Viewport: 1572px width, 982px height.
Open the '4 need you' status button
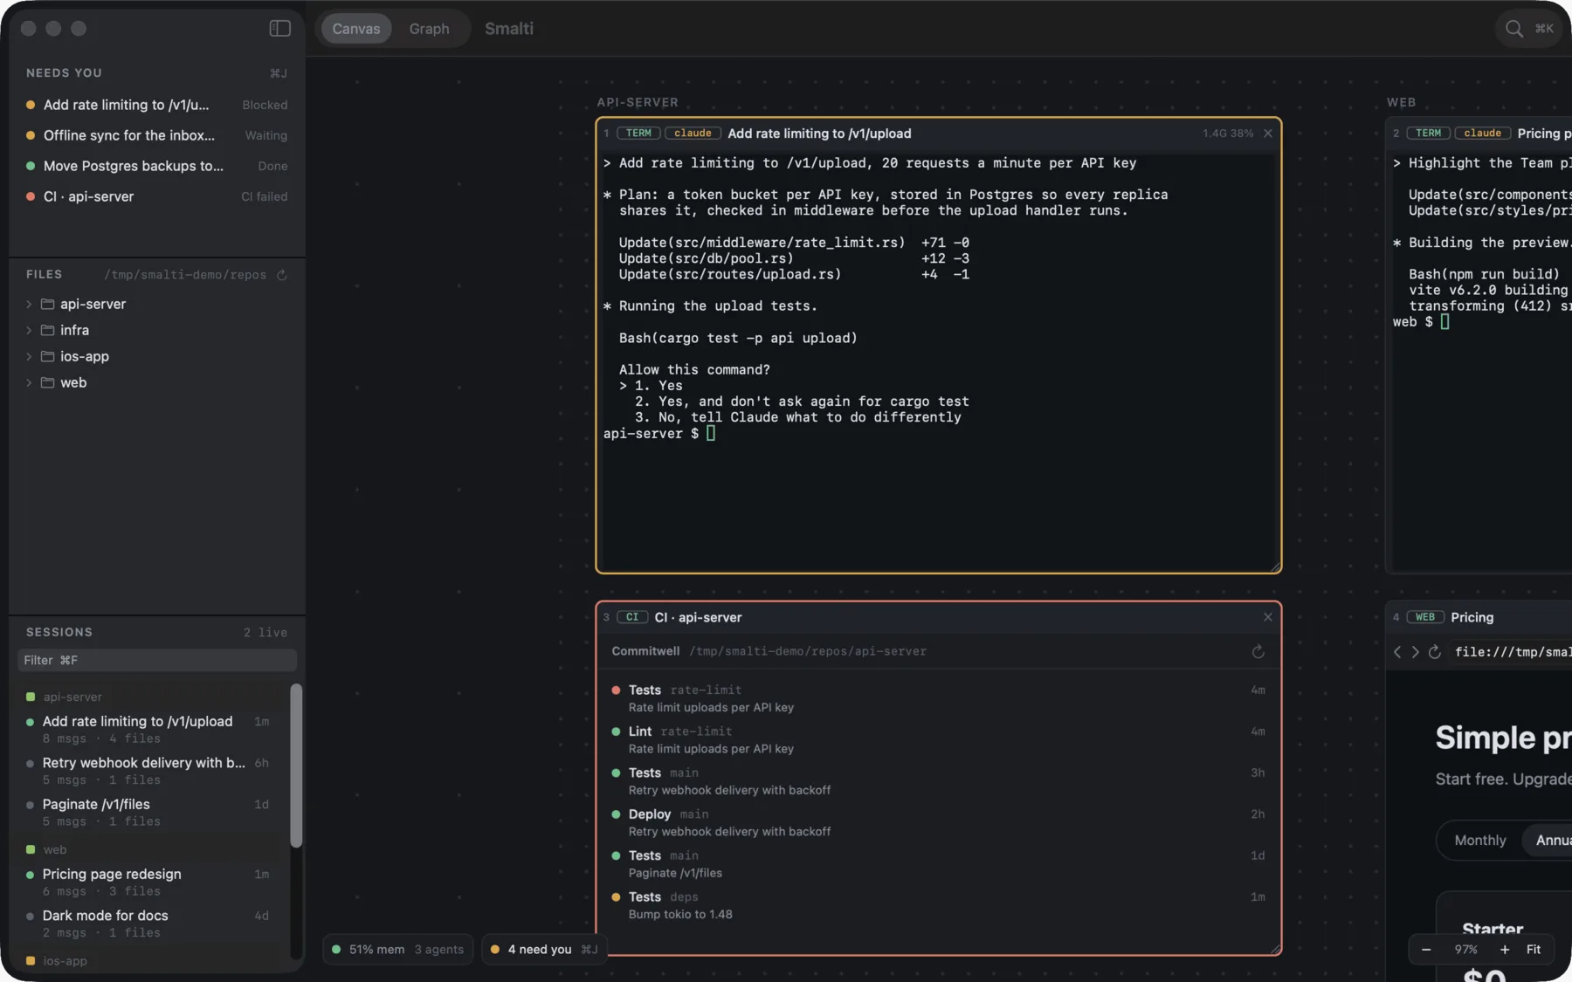click(x=542, y=950)
